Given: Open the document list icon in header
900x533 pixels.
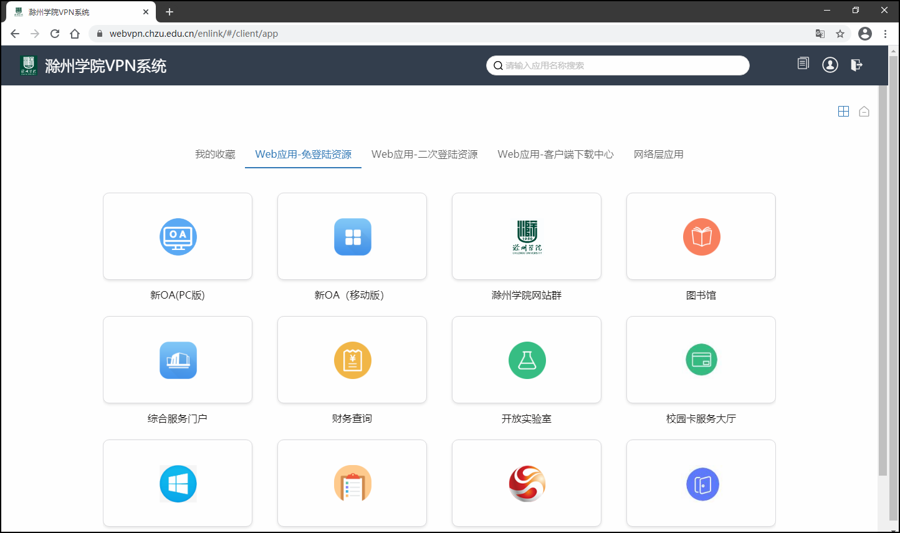Looking at the screenshot, I should coord(803,64).
